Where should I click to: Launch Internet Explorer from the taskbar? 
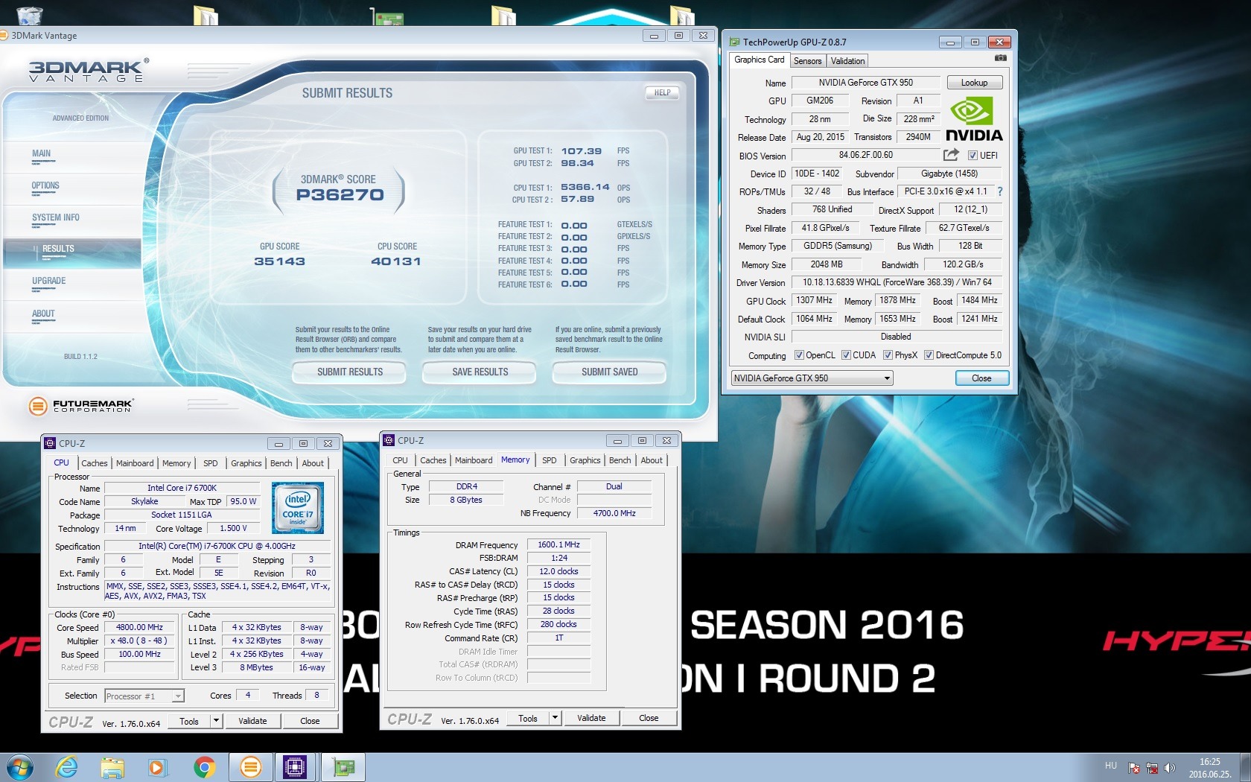(67, 767)
